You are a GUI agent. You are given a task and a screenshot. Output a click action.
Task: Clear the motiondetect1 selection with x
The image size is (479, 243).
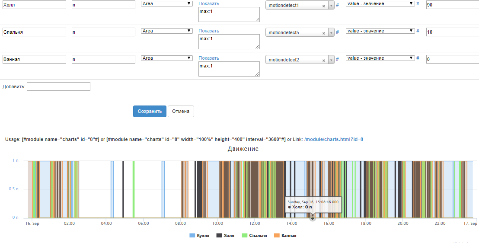tap(323, 6)
